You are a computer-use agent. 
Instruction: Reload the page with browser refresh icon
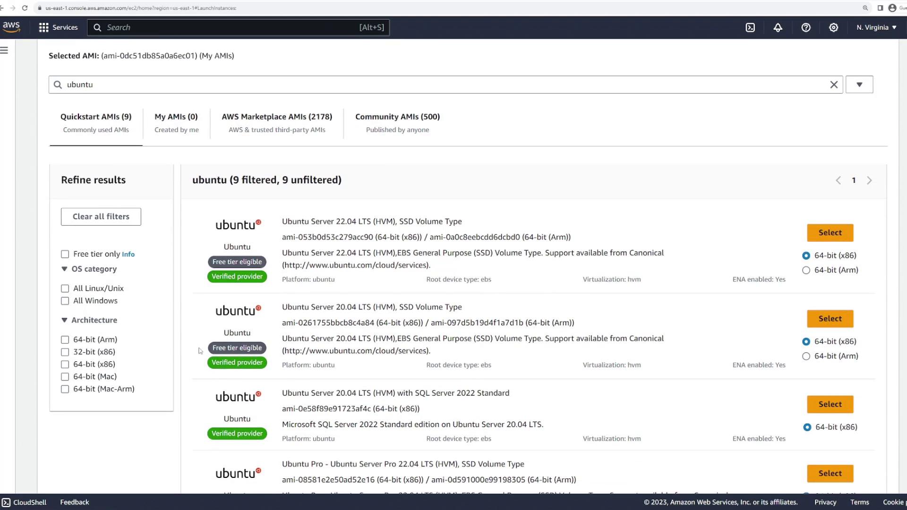coord(25,8)
